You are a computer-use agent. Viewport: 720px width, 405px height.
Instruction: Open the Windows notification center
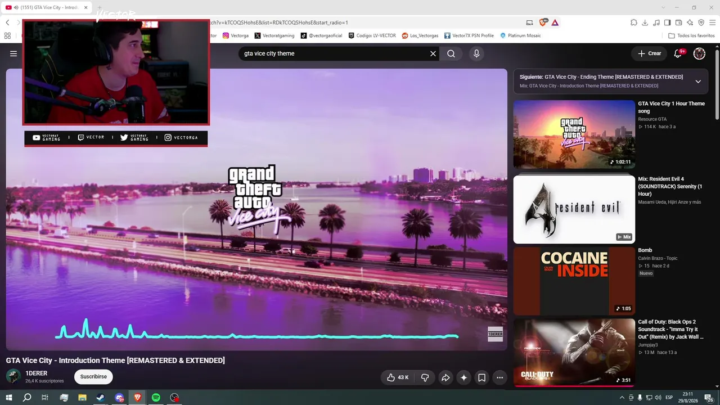[x=709, y=398]
